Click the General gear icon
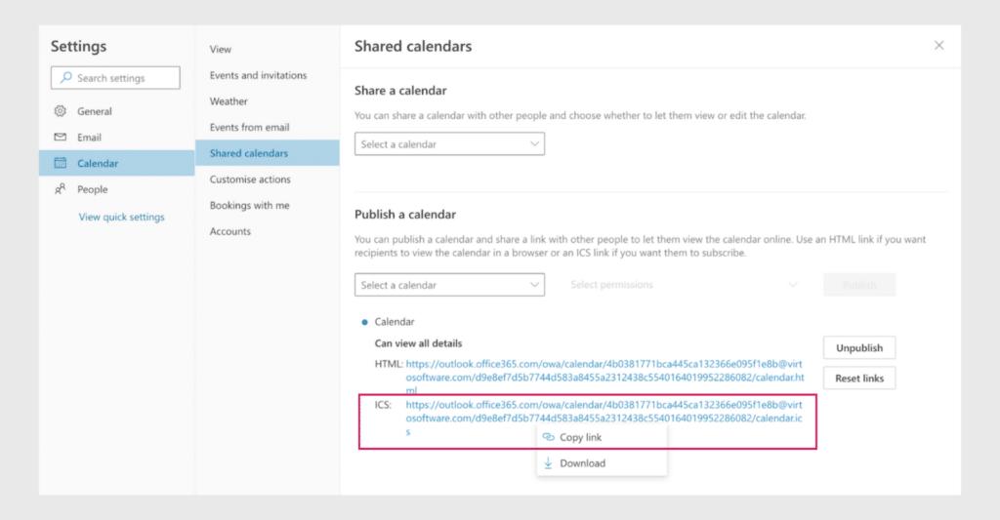1000x520 pixels. (x=60, y=111)
